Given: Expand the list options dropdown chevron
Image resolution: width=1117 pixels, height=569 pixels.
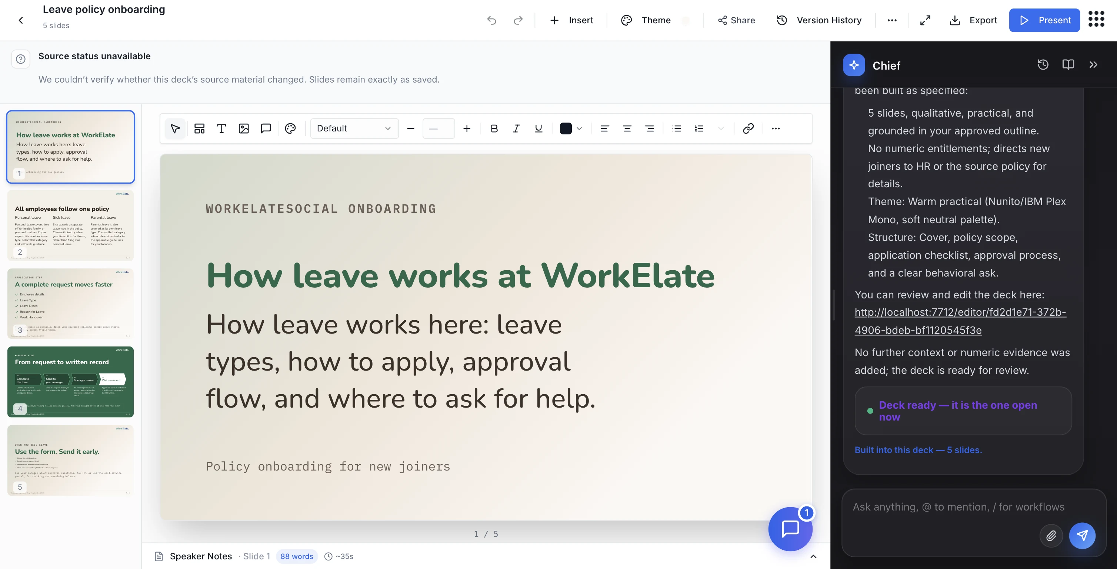Looking at the screenshot, I should pyautogui.click(x=721, y=128).
